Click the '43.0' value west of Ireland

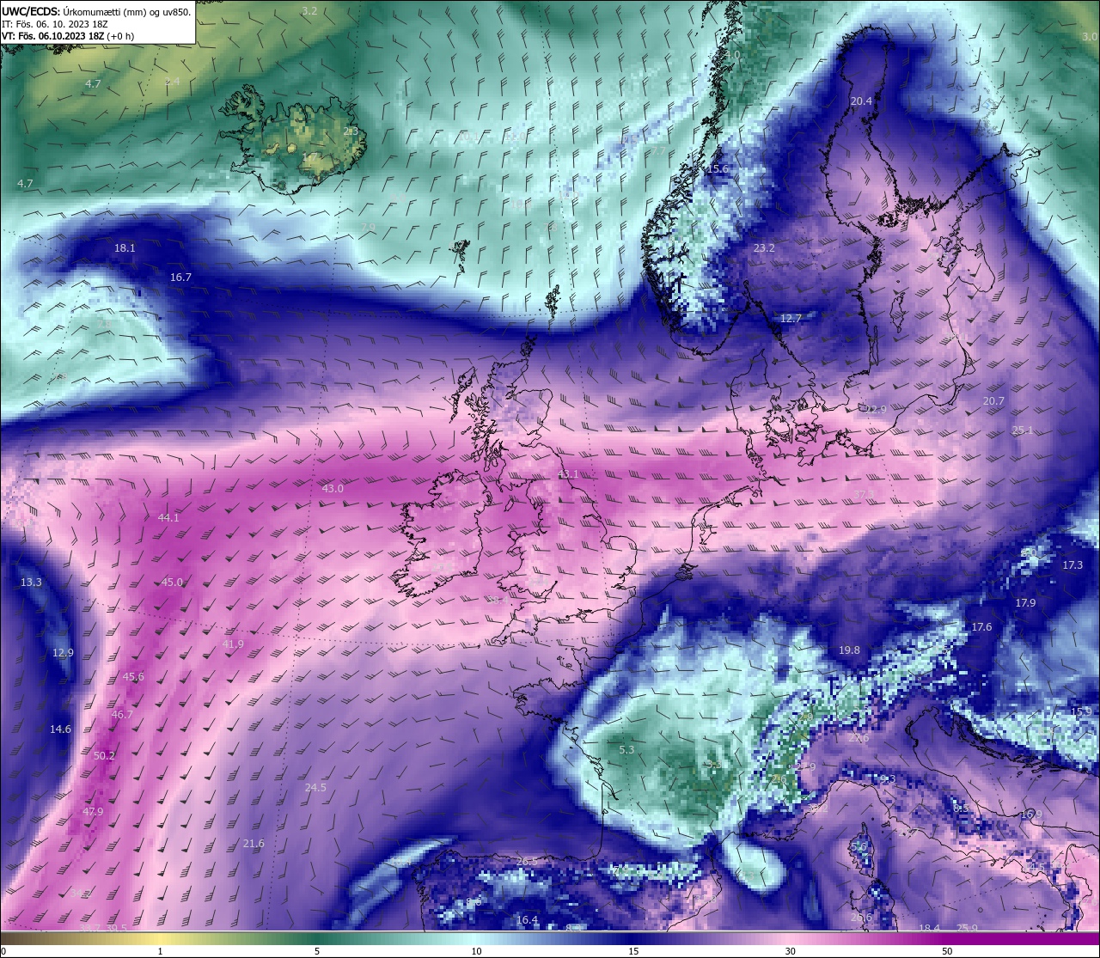(333, 488)
